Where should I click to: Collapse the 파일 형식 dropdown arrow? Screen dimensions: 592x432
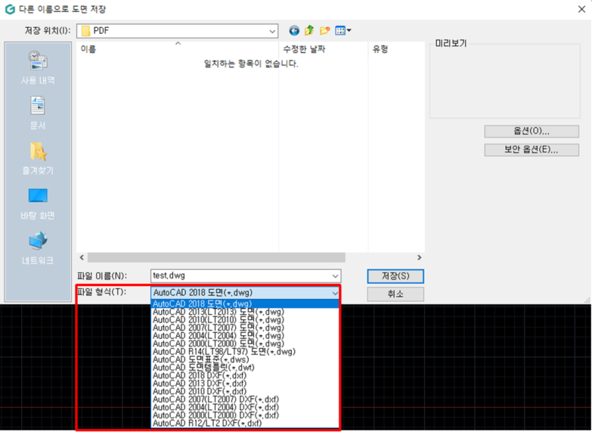coord(335,293)
